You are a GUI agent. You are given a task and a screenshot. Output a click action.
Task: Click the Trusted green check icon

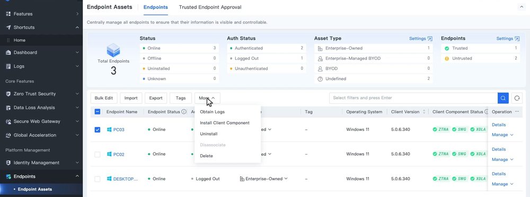pos(447,48)
